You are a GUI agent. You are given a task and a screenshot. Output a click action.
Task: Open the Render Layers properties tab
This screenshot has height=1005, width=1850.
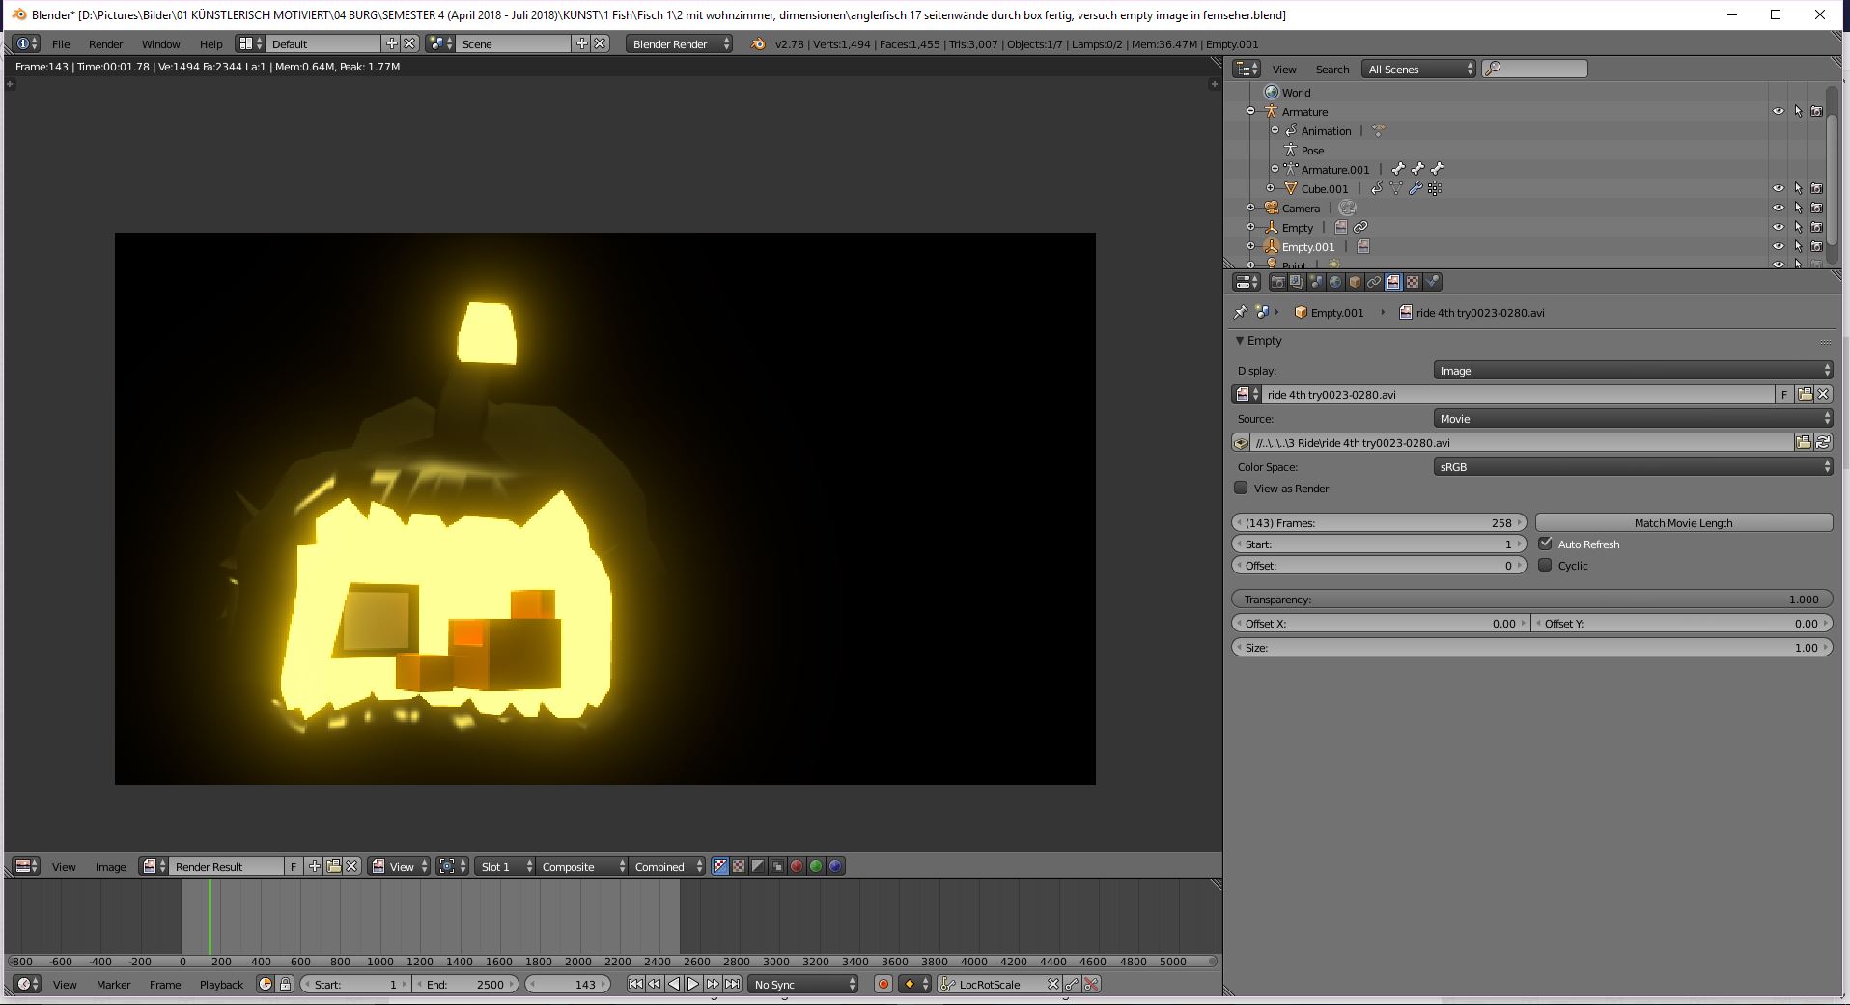(x=1297, y=282)
